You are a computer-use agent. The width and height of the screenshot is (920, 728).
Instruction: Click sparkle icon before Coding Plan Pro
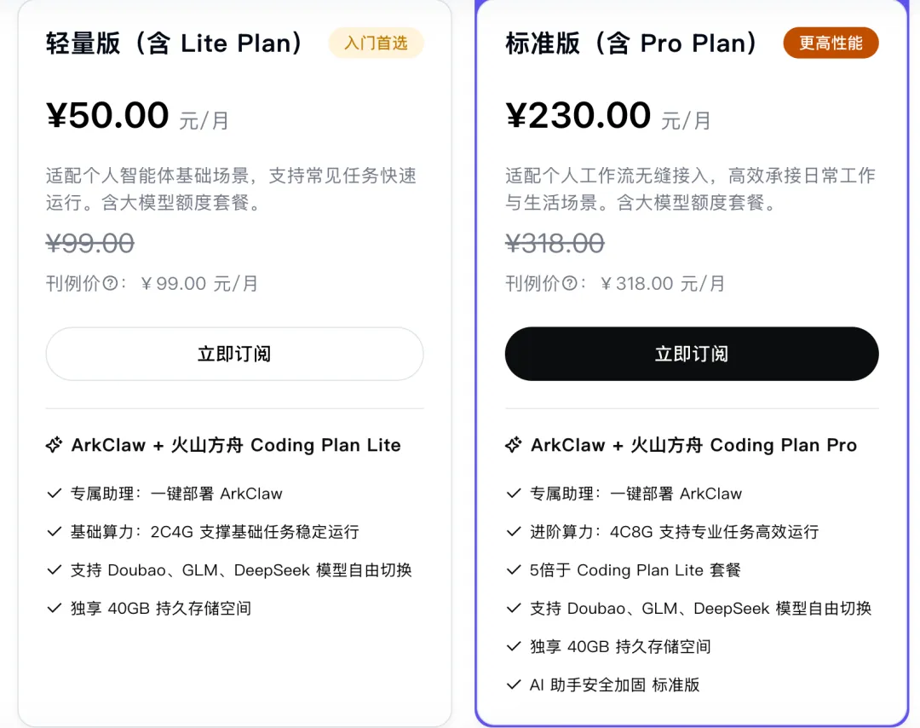(x=513, y=445)
